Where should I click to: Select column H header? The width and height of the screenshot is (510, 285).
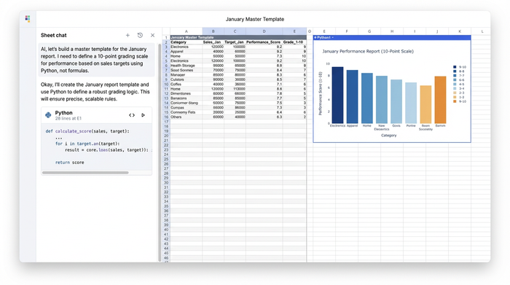pos(392,31)
